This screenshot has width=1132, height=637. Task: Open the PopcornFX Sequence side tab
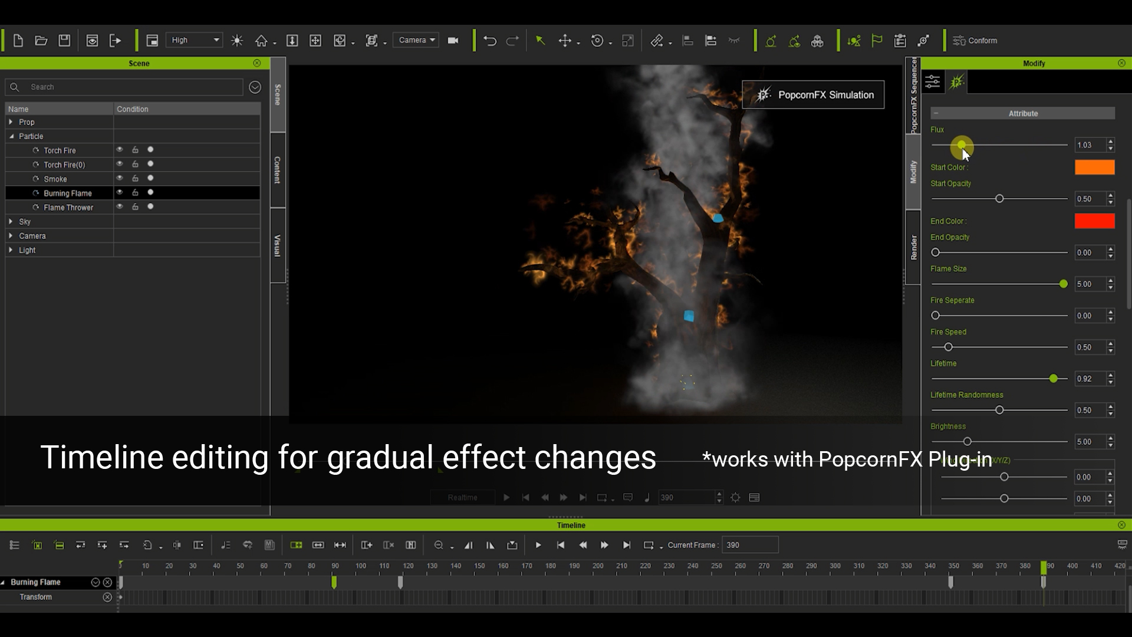[913, 96]
